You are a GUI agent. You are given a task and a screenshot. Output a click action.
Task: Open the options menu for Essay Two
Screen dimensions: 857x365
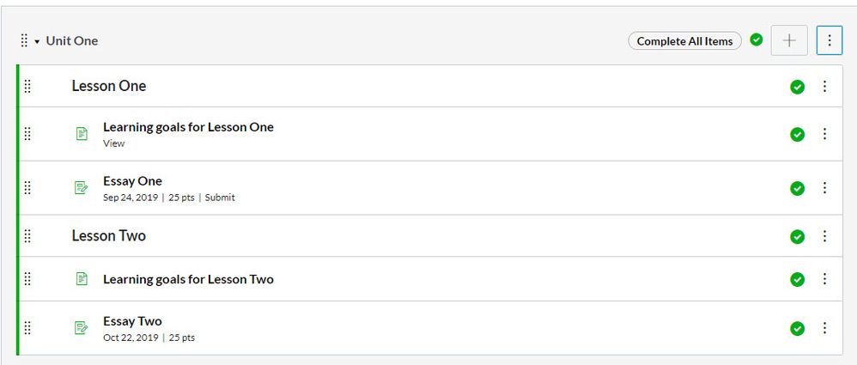click(824, 328)
